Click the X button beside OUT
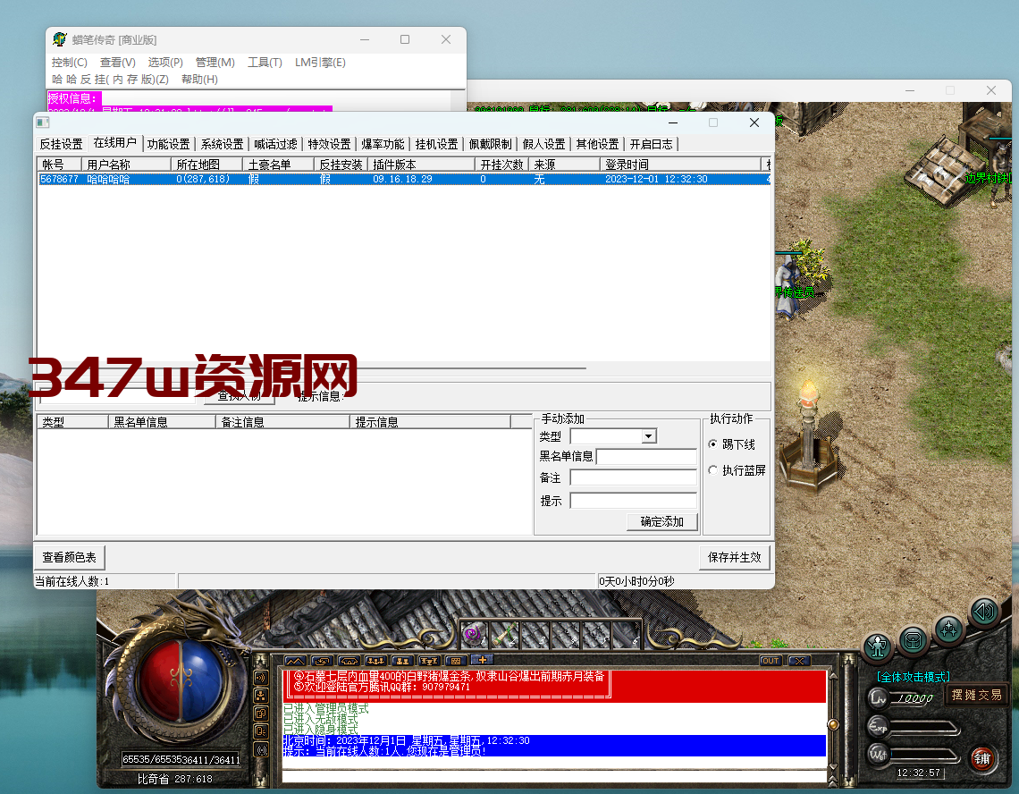Viewport: 1019px width, 794px height. pyautogui.click(x=799, y=661)
